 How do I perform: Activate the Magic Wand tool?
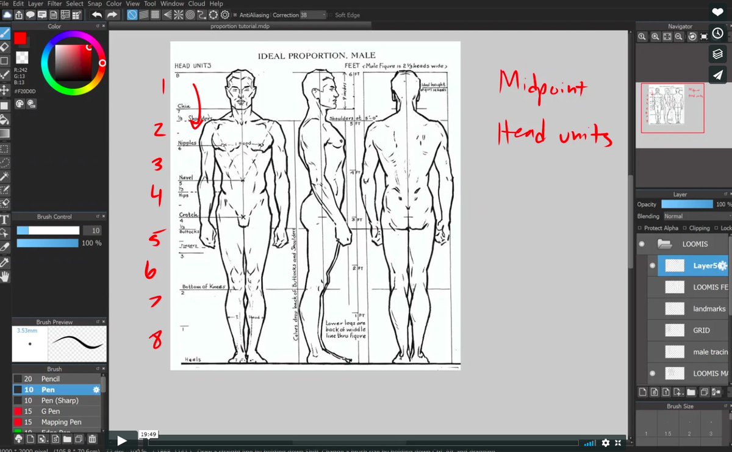(x=4, y=176)
